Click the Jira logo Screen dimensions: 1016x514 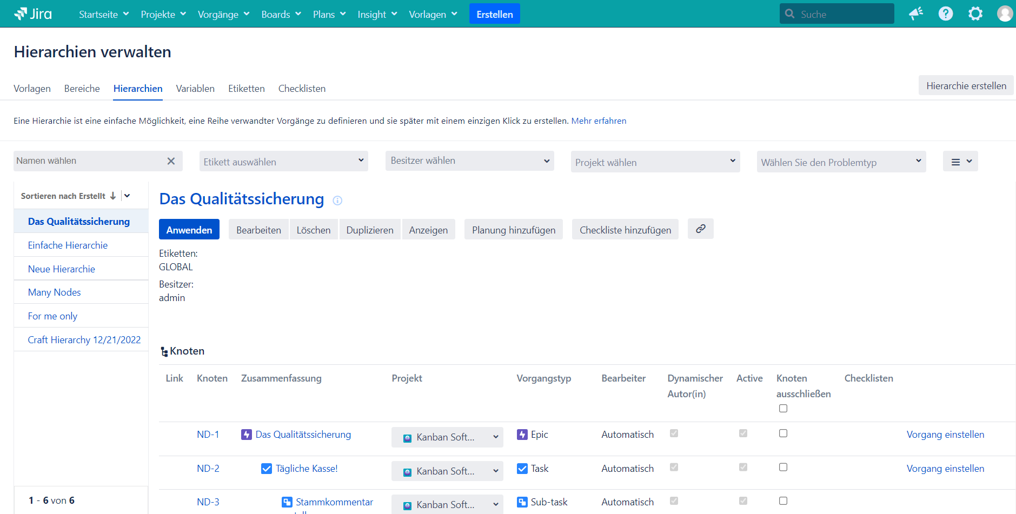33,14
